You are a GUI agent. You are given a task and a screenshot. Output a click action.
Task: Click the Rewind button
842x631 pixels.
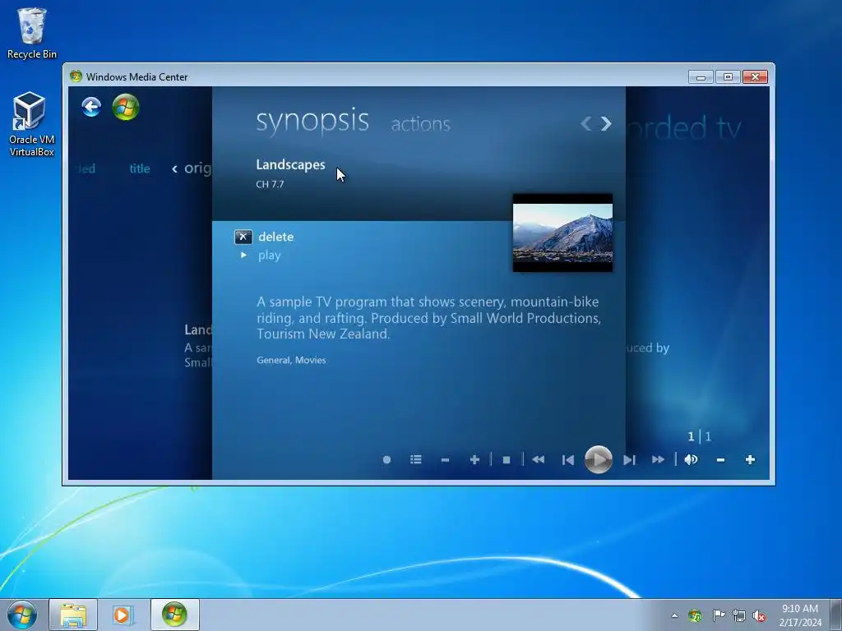(x=538, y=460)
